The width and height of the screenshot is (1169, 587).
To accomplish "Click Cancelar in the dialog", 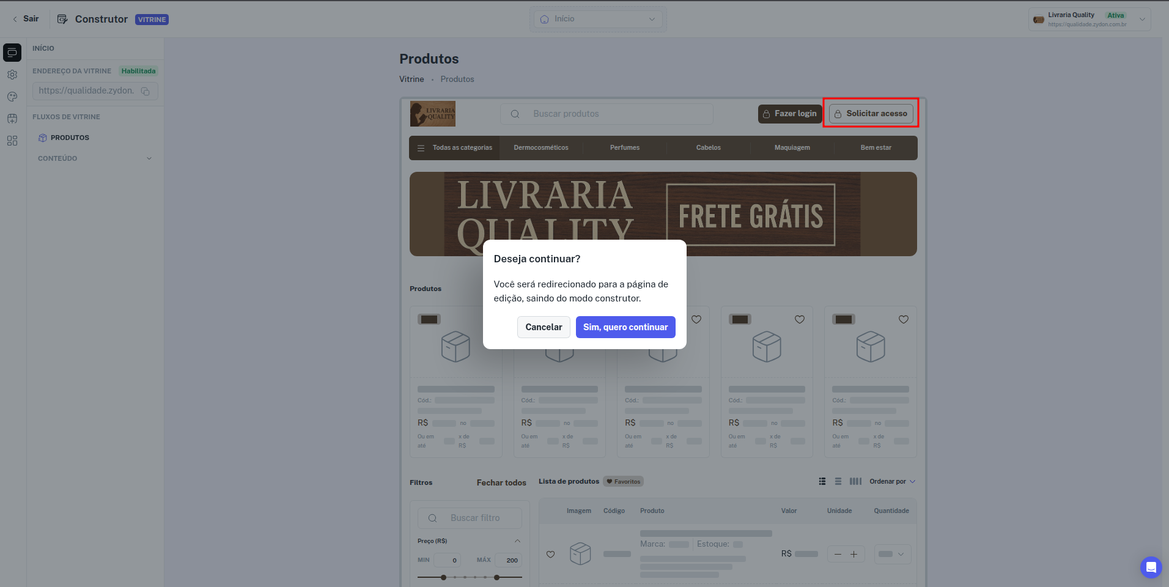I will tap(544, 327).
